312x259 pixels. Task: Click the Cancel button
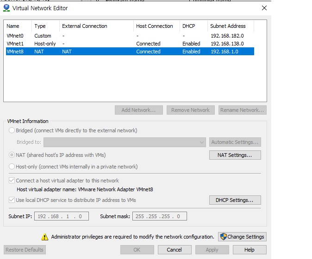tap(175, 250)
